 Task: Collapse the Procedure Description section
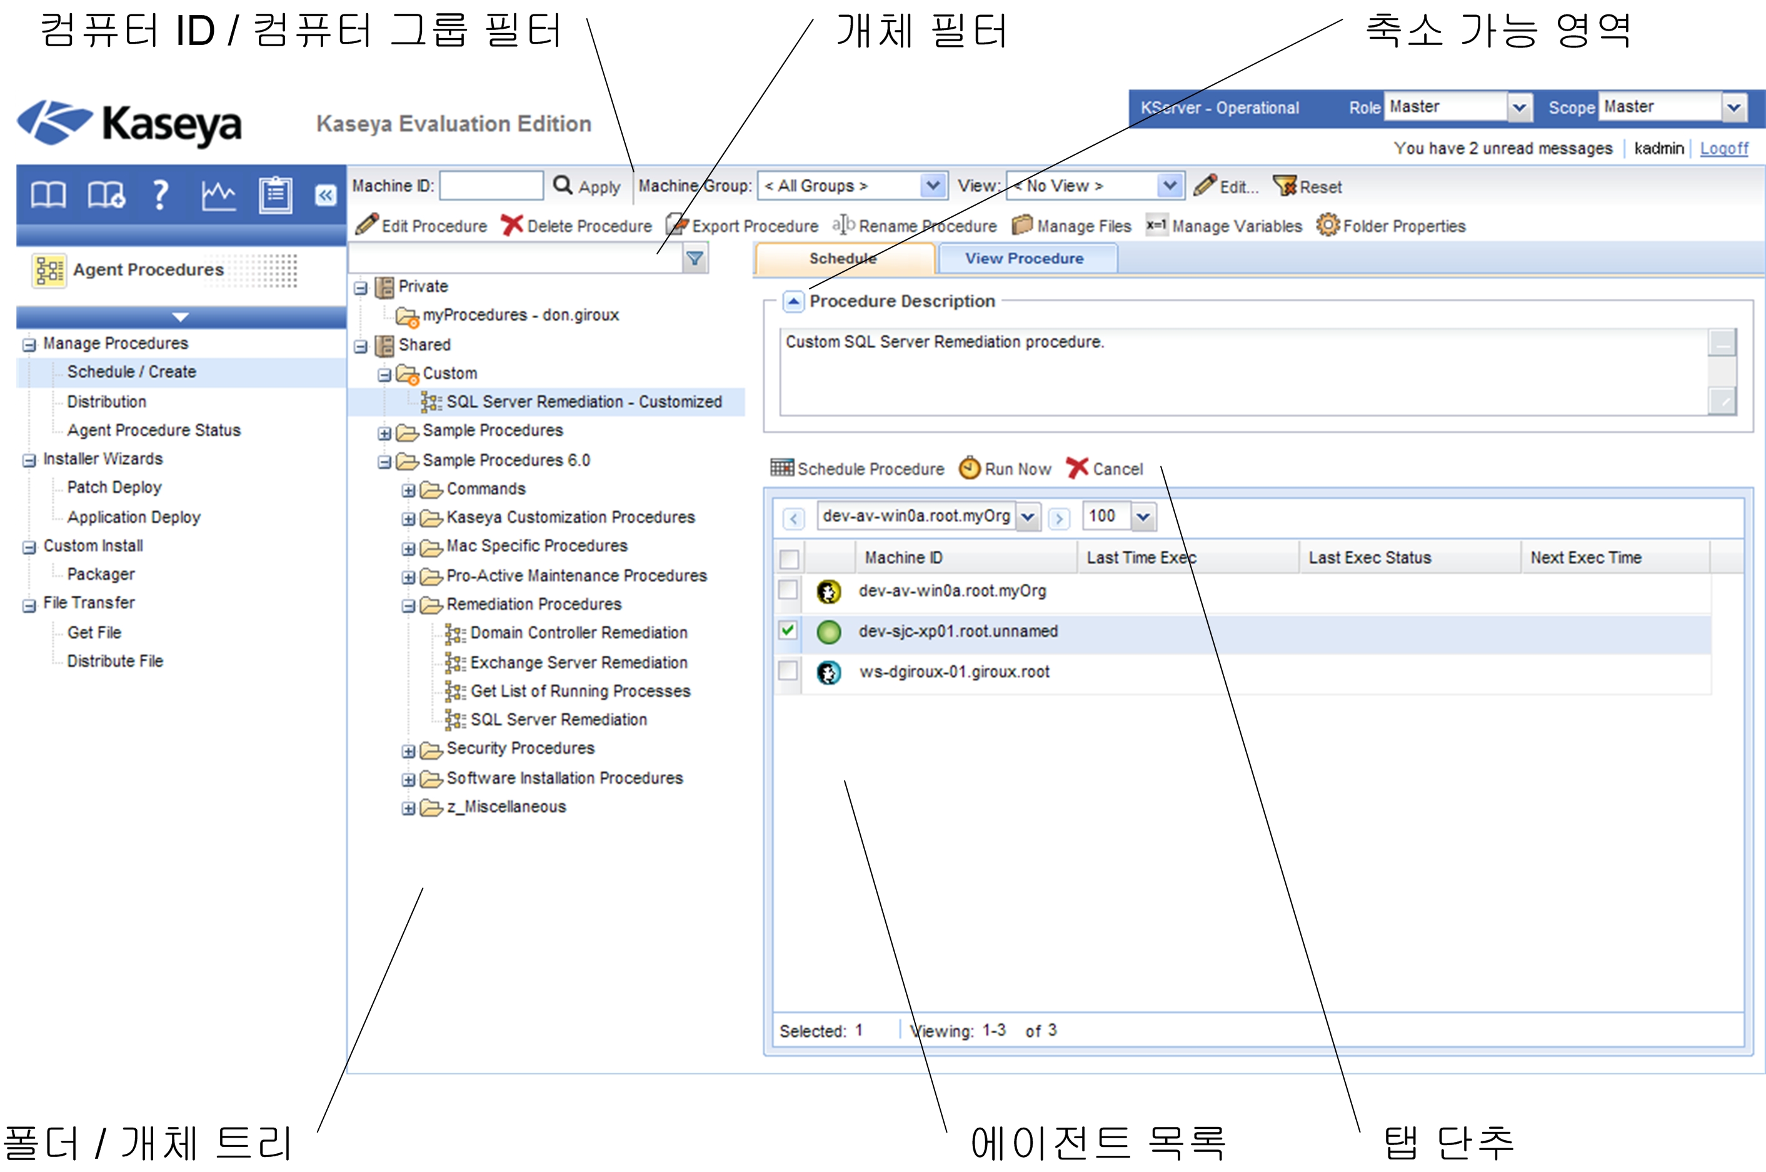793,301
